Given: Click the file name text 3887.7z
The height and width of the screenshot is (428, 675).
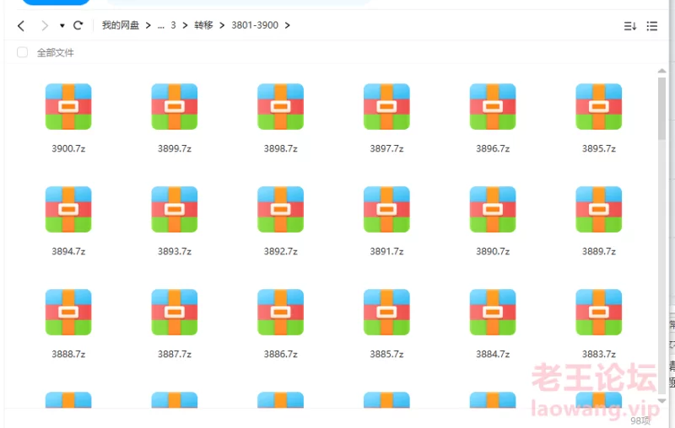Looking at the screenshot, I should 175,354.
